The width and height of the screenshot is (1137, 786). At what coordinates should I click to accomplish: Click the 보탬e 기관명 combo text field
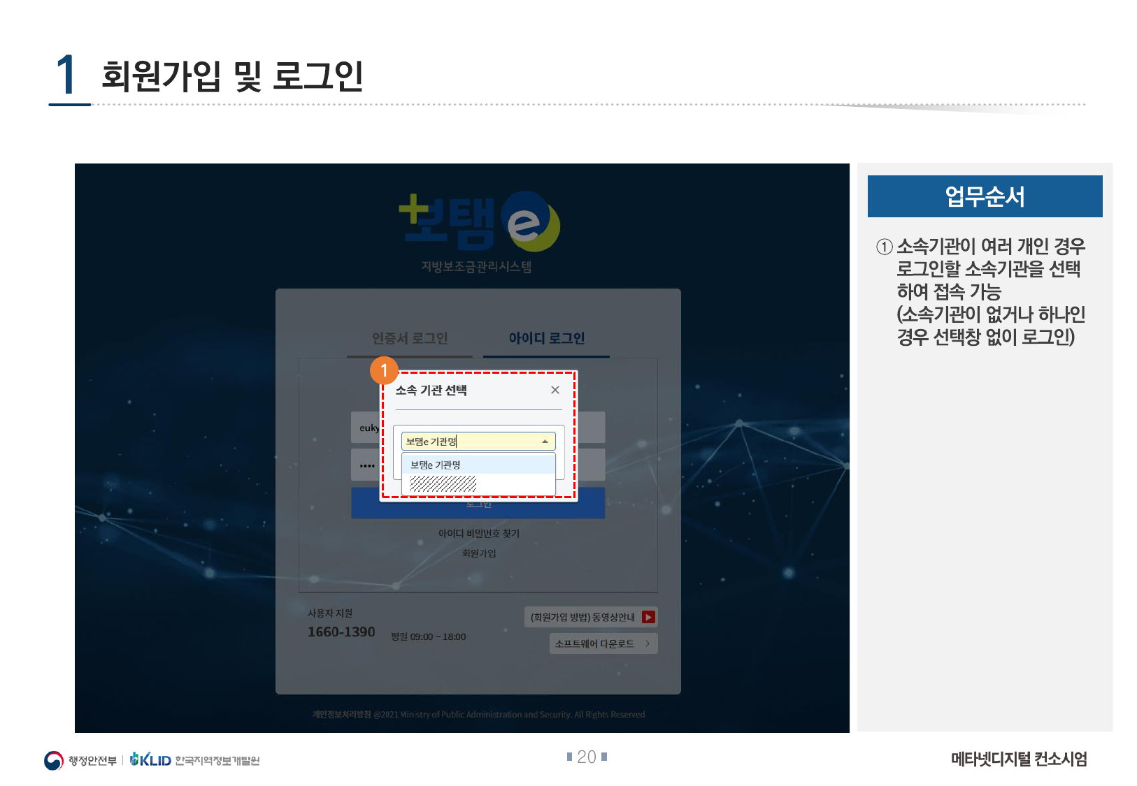tap(469, 442)
